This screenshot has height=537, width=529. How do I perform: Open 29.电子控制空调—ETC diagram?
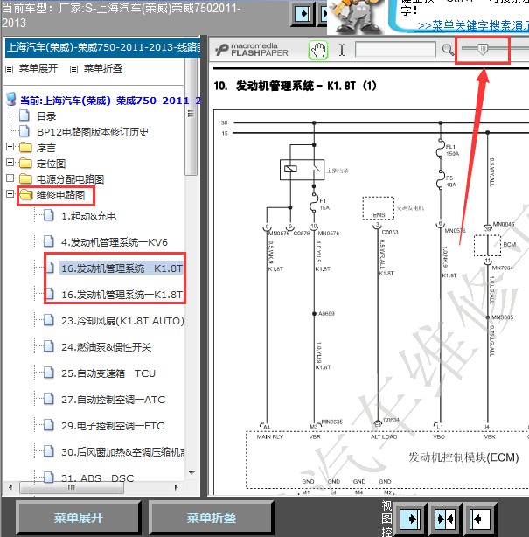[x=113, y=426]
